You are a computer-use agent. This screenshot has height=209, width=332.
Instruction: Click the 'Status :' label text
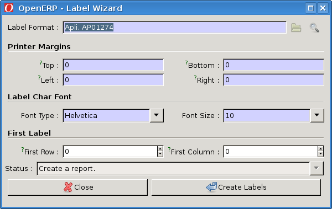click(19, 168)
